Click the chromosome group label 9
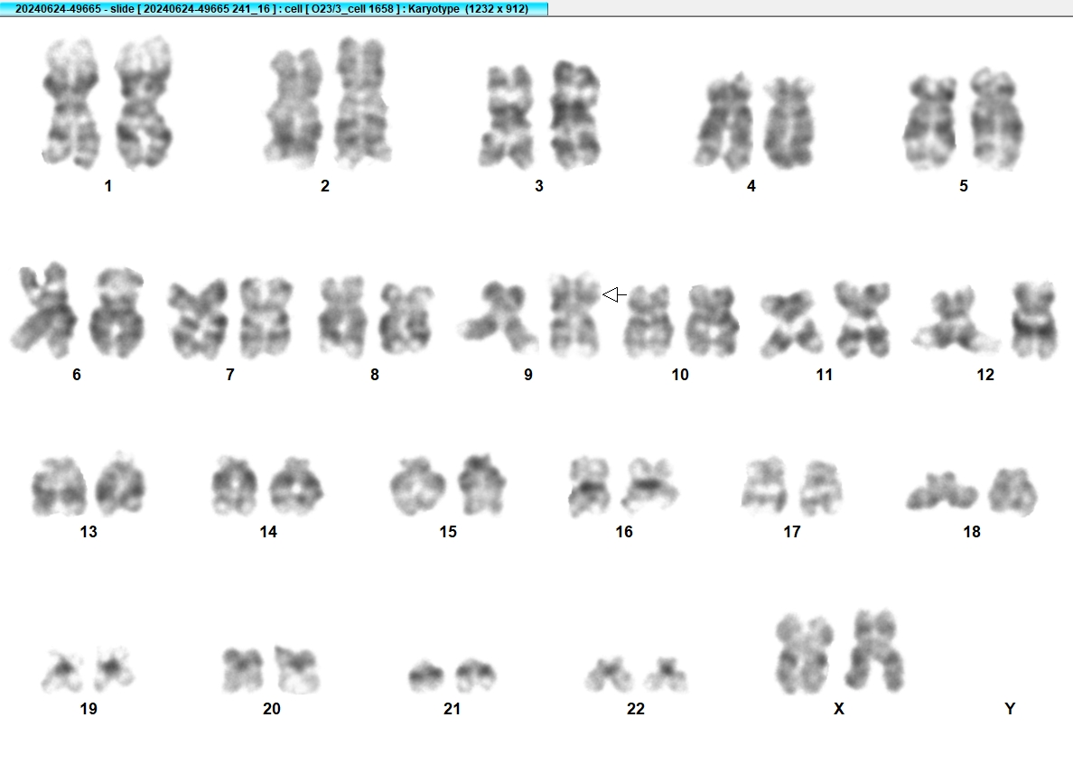The image size is (1073, 764). coord(528,375)
